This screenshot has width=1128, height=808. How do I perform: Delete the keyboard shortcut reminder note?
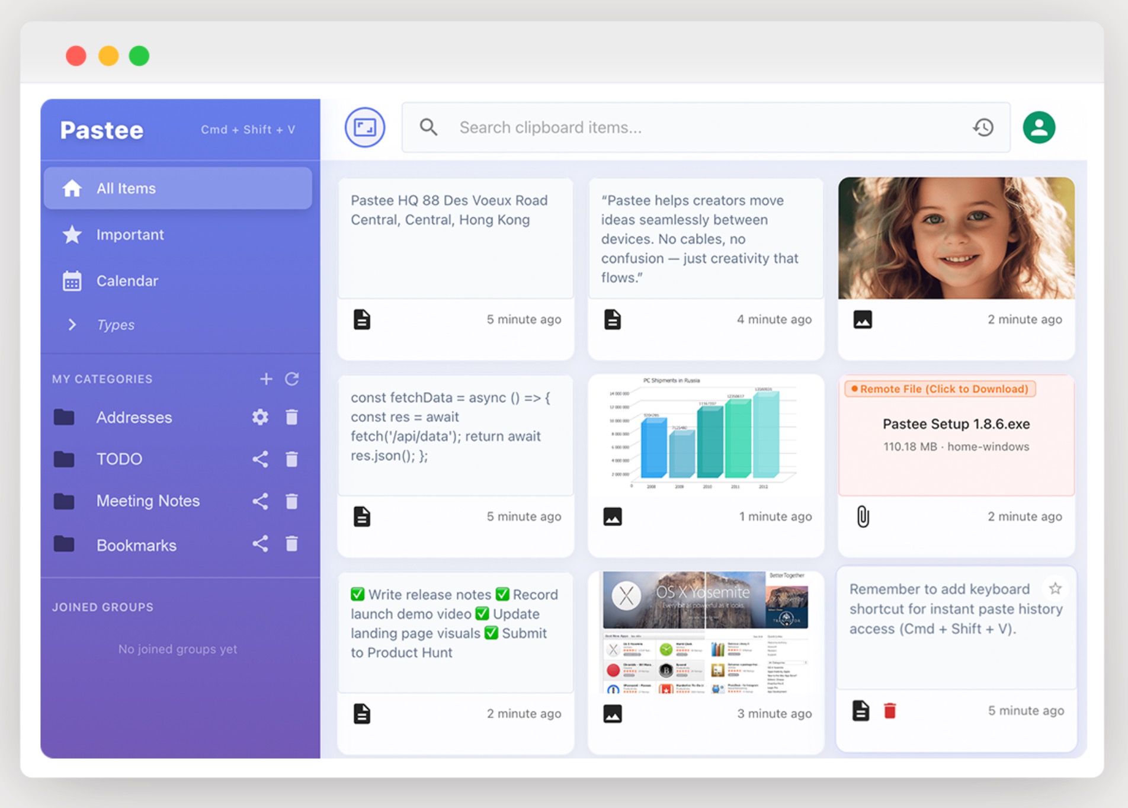pos(889,710)
